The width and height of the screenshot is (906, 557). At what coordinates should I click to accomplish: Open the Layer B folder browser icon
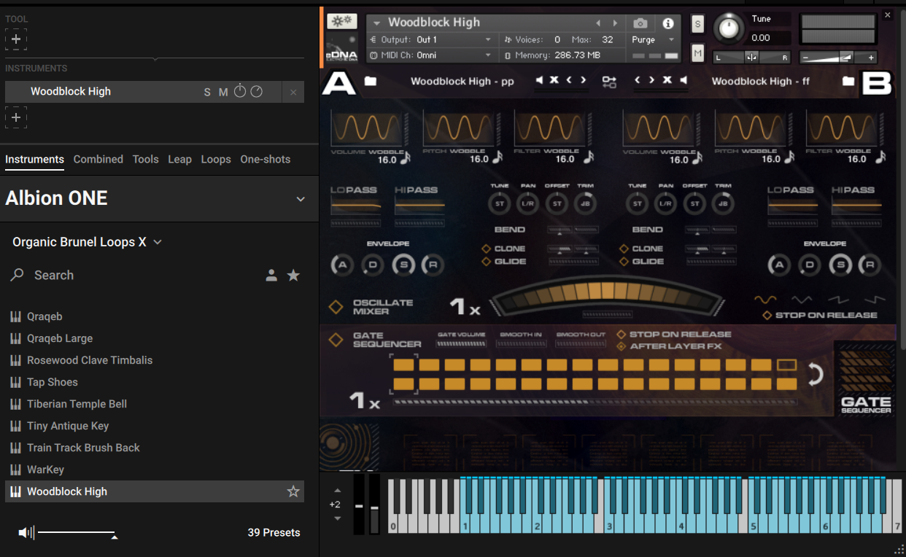click(x=848, y=81)
